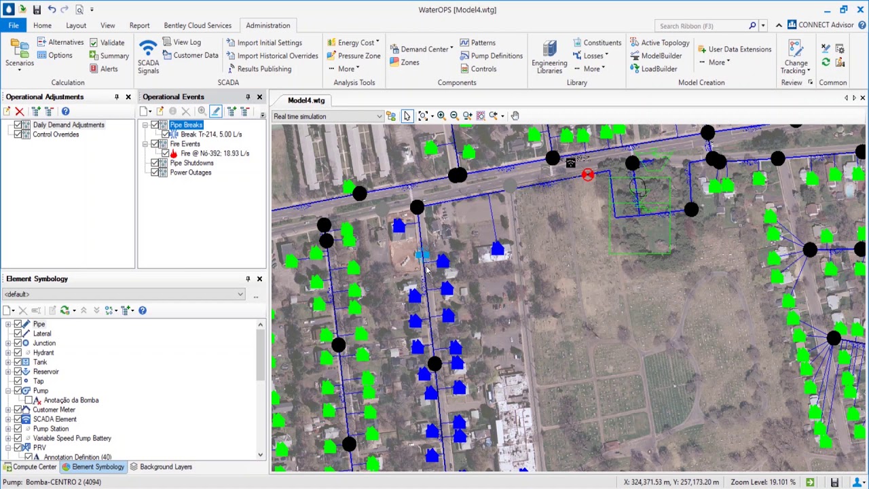This screenshot has height=489, width=869.
Task: Open User Data Extensions
Action: [x=734, y=49]
